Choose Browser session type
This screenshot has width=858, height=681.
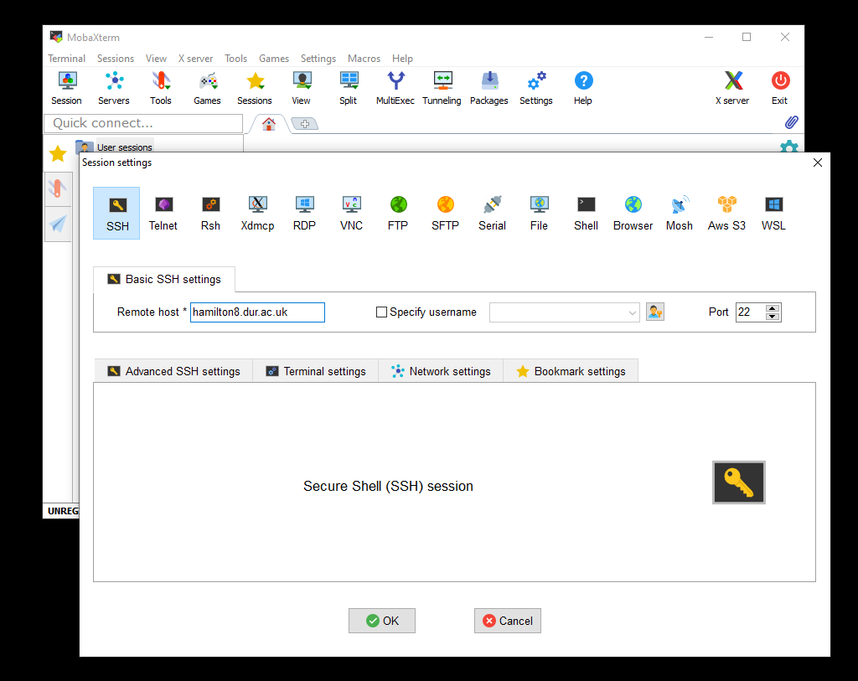633,213
